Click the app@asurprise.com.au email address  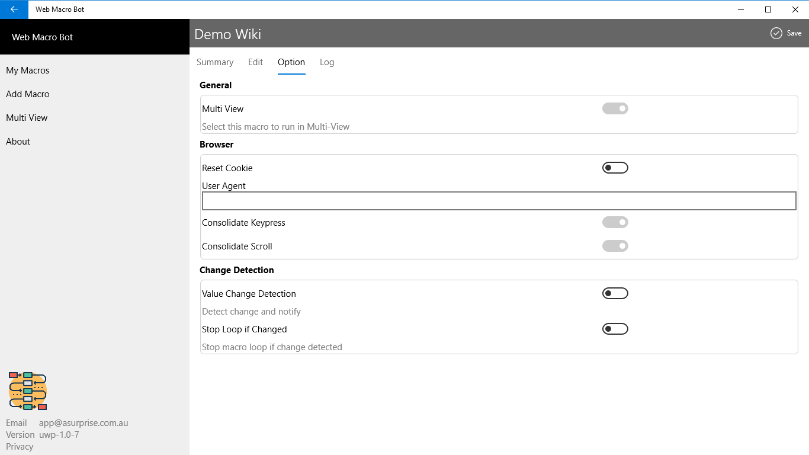[x=84, y=423]
